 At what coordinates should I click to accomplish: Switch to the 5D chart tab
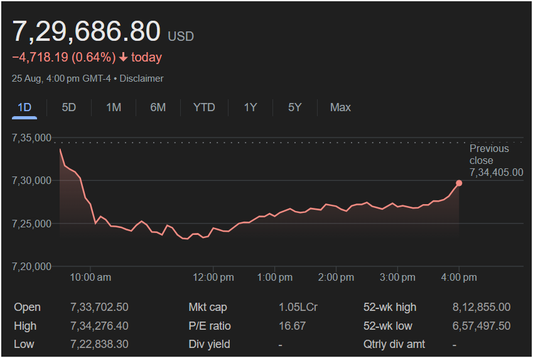69,107
